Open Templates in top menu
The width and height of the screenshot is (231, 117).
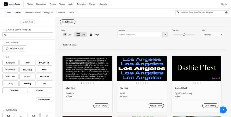(x=81, y=4)
